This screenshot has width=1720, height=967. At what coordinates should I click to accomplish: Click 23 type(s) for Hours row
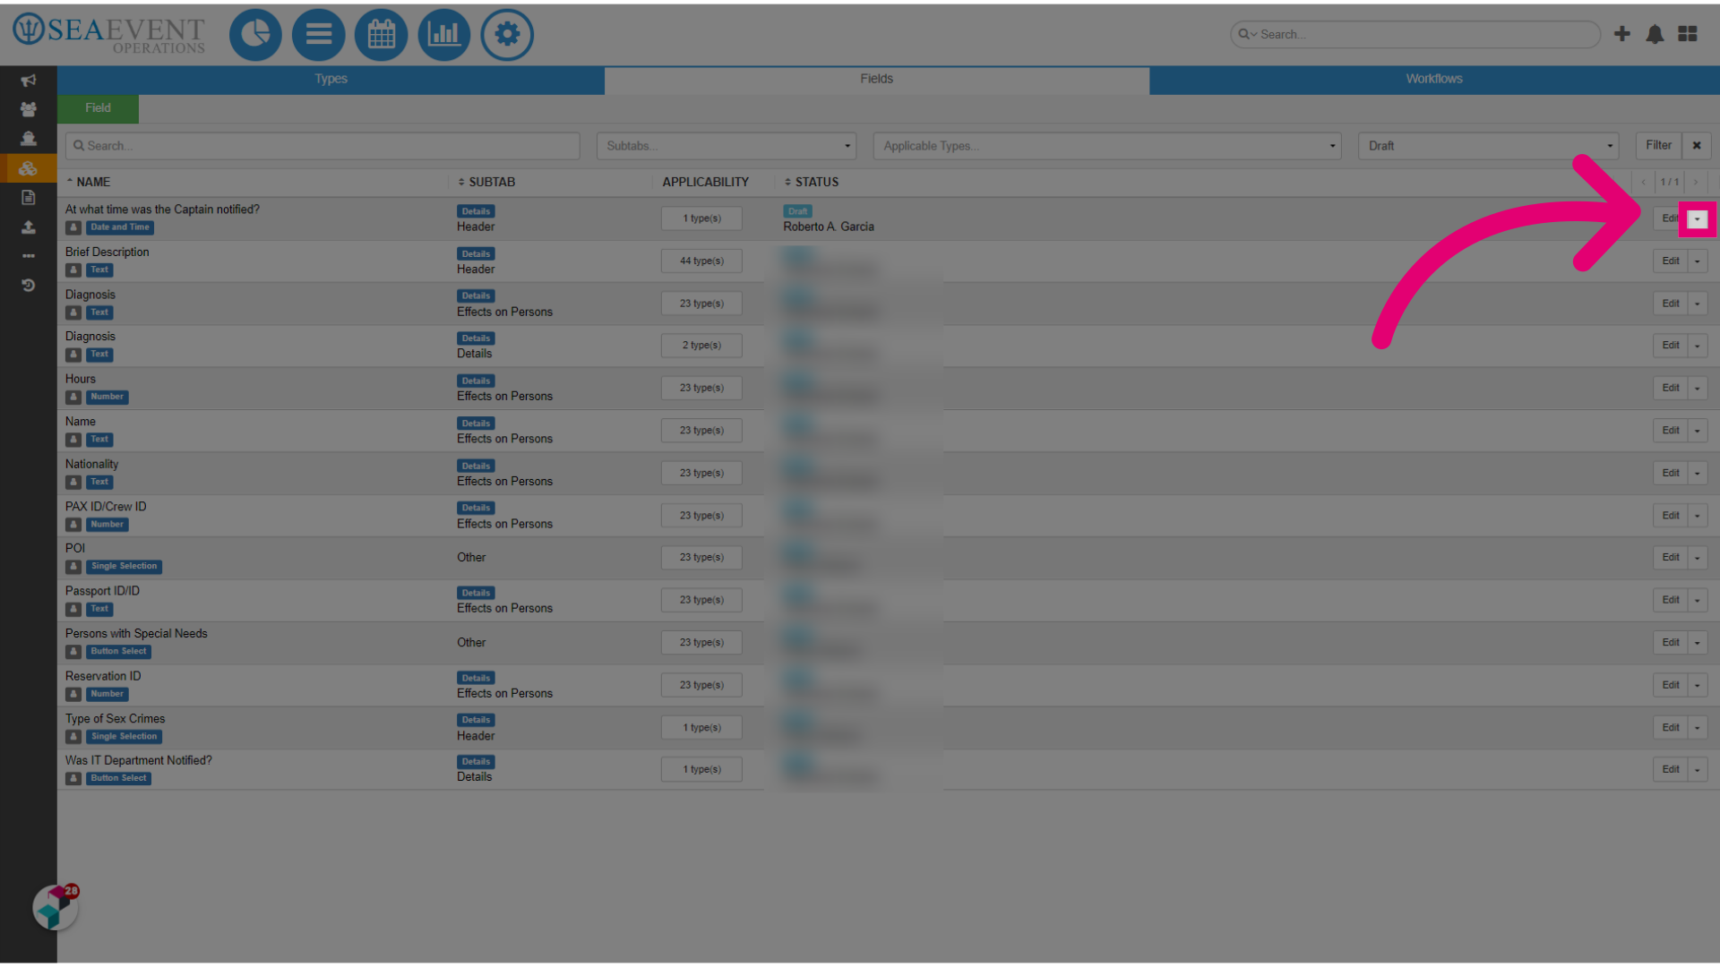[x=701, y=389]
